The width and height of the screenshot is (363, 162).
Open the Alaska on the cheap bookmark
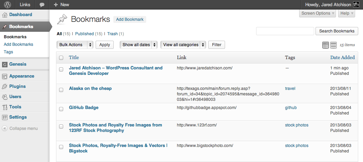90,88
